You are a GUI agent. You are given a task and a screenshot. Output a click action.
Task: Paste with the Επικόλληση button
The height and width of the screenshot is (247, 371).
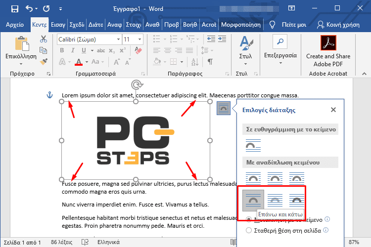[x=21, y=48]
